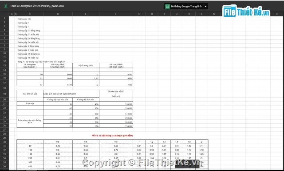Select row 28 header
Image resolution: width=284 pixels, height=171 pixels.
(x=4, y=134)
